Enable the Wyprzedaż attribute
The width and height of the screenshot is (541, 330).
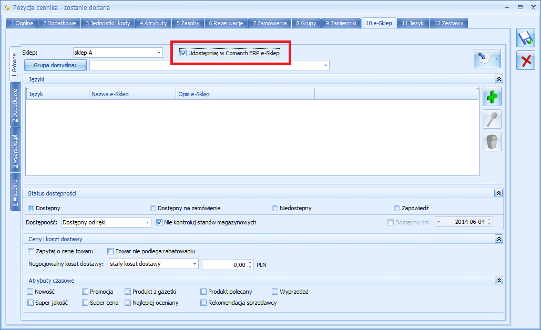click(275, 292)
